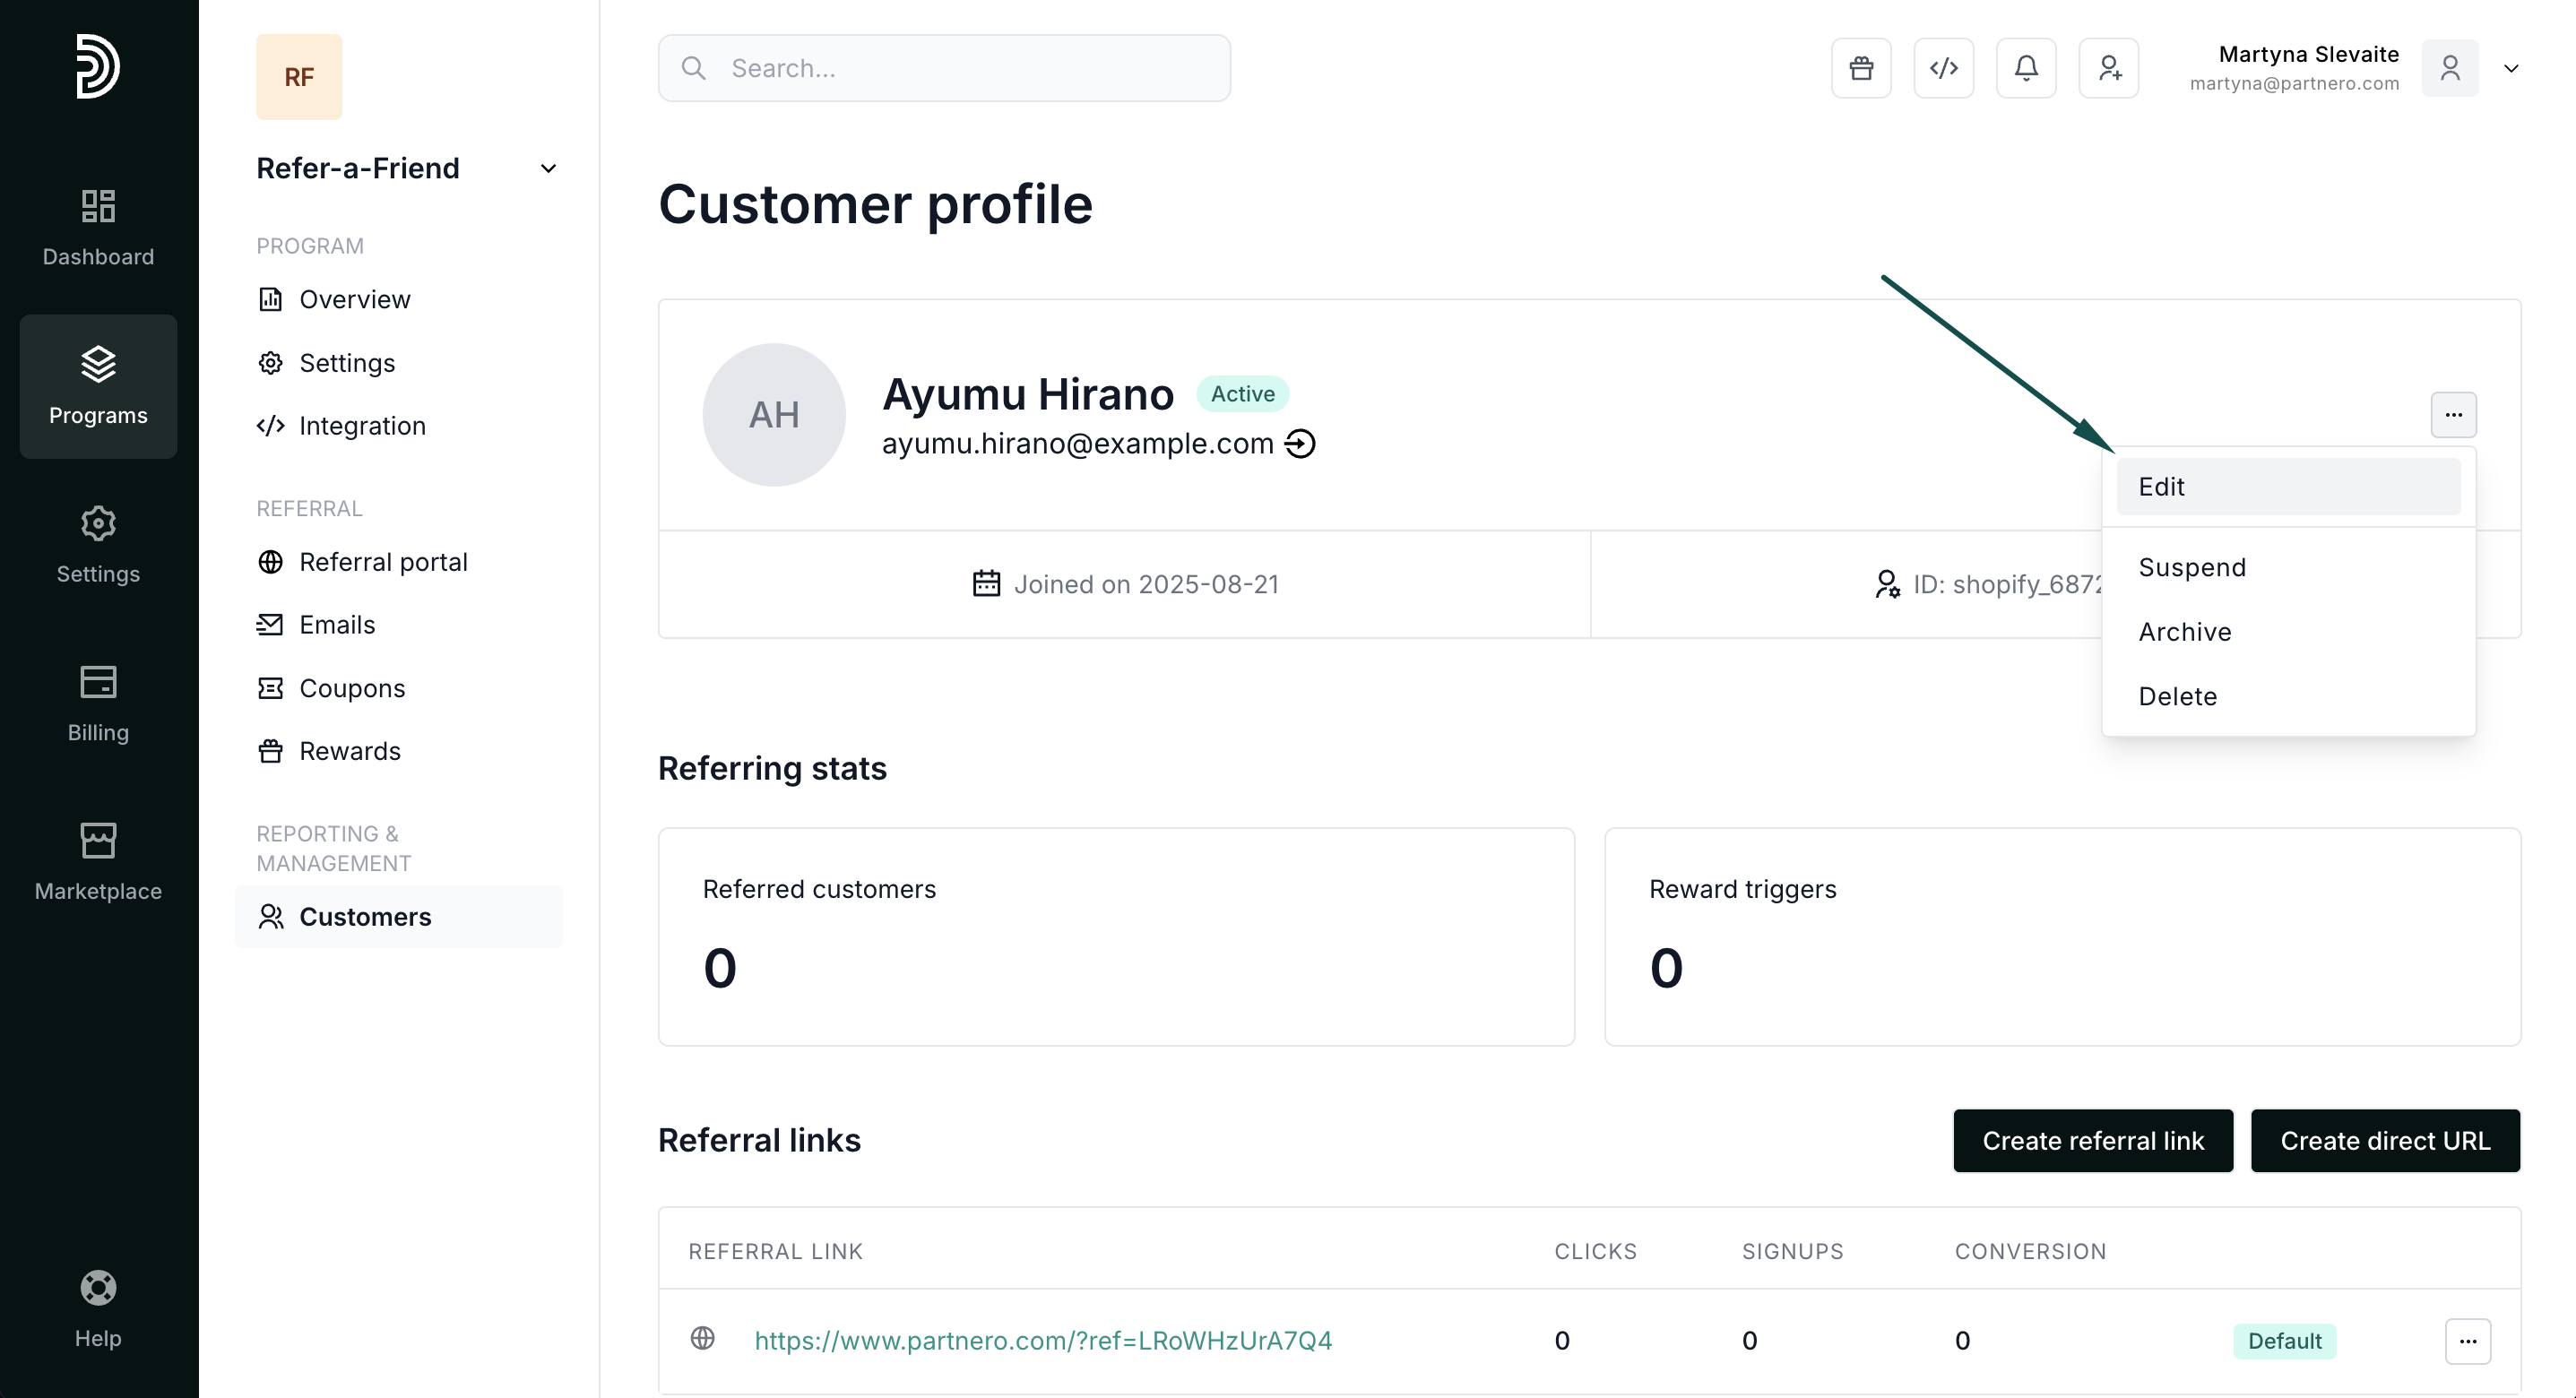Click Create referral link button

pyautogui.click(x=2092, y=1141)
